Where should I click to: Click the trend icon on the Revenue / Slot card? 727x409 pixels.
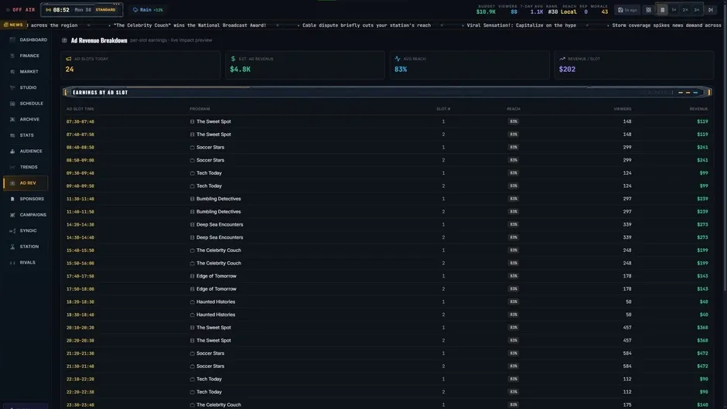[562, 59]
